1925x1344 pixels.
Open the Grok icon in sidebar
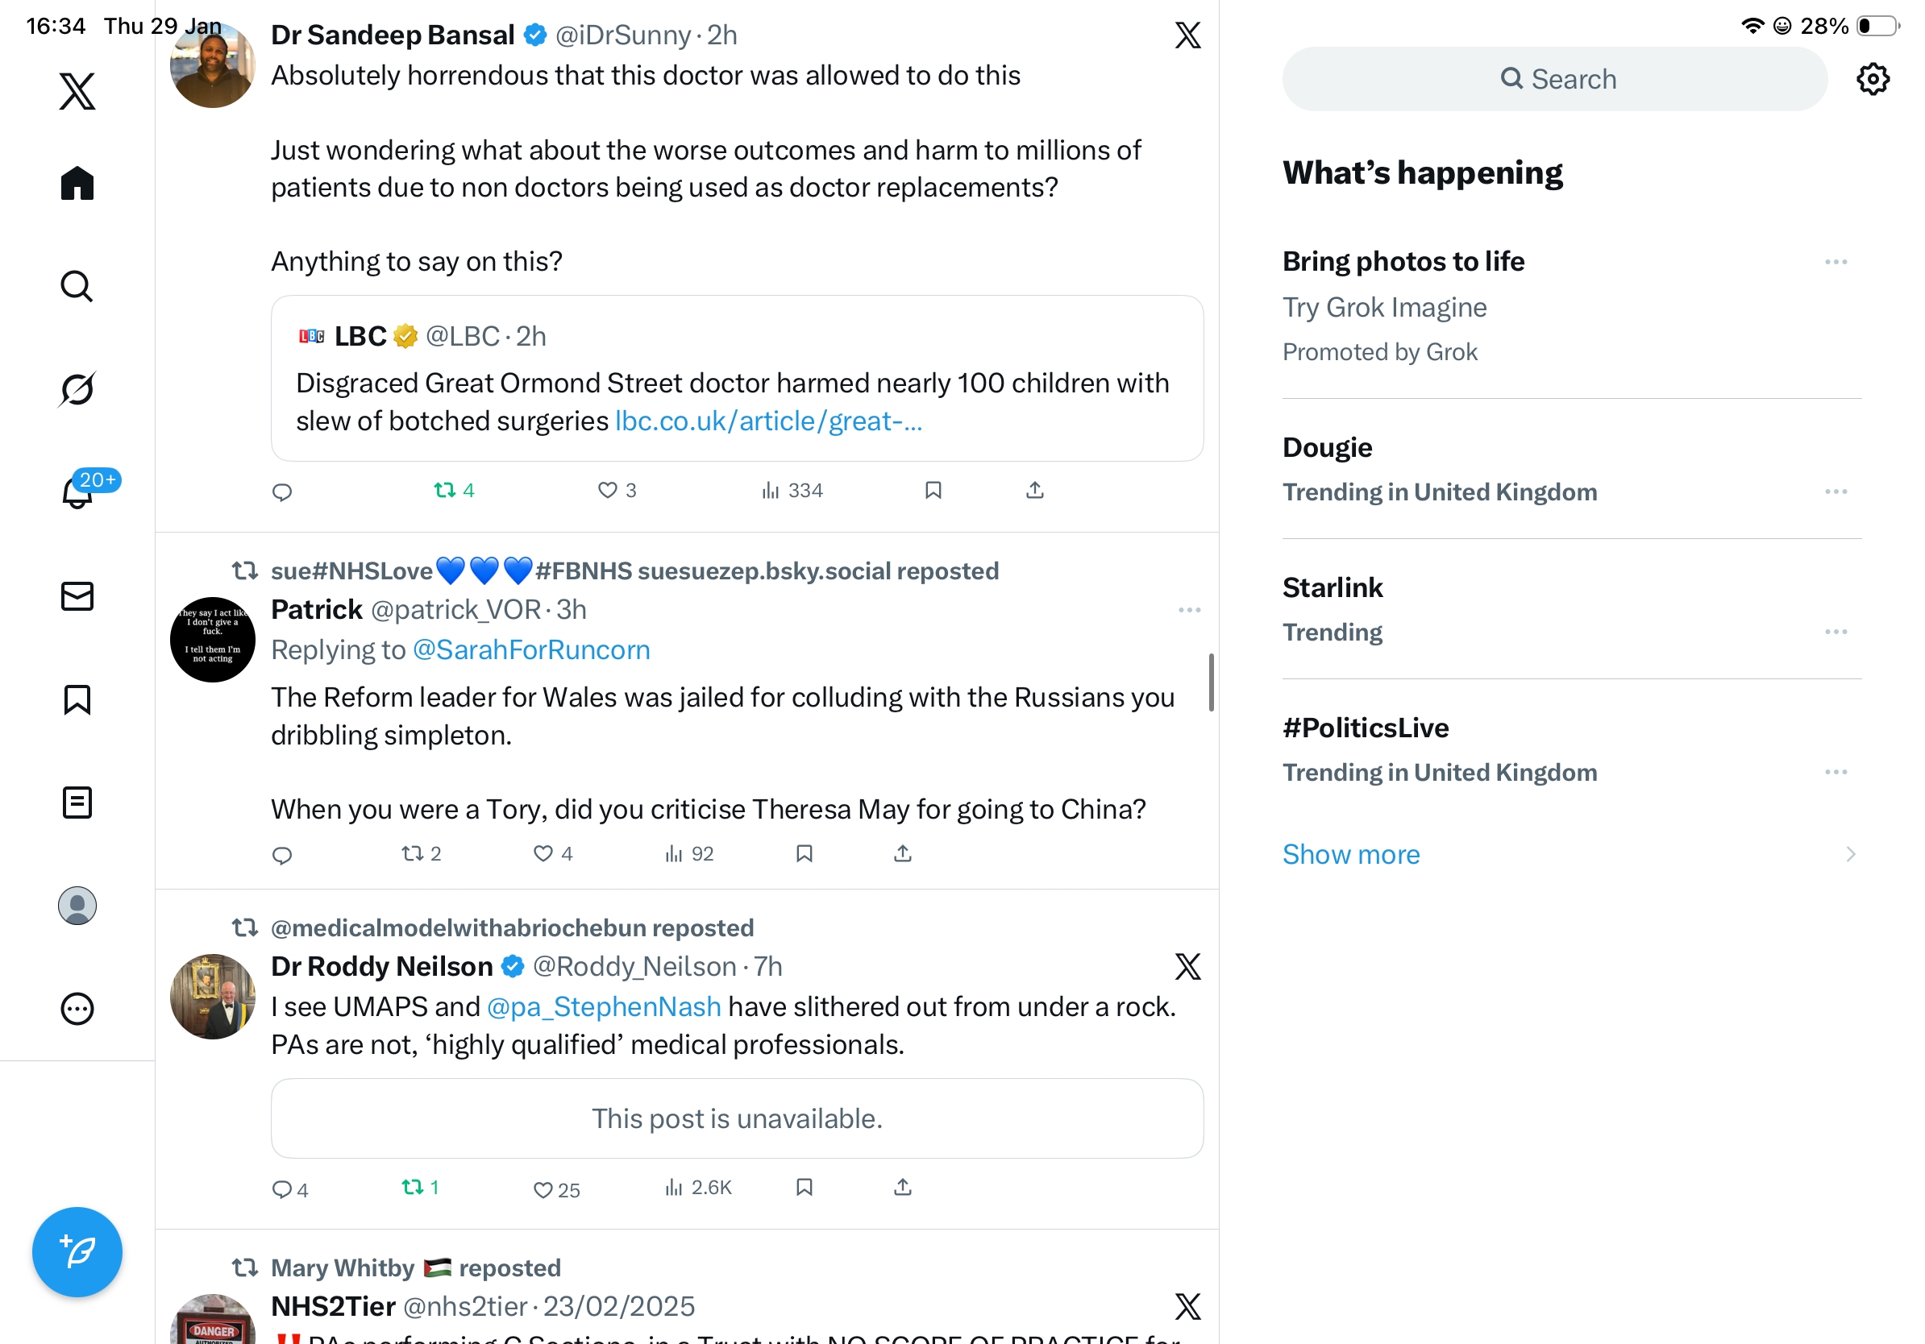[77, 389]
